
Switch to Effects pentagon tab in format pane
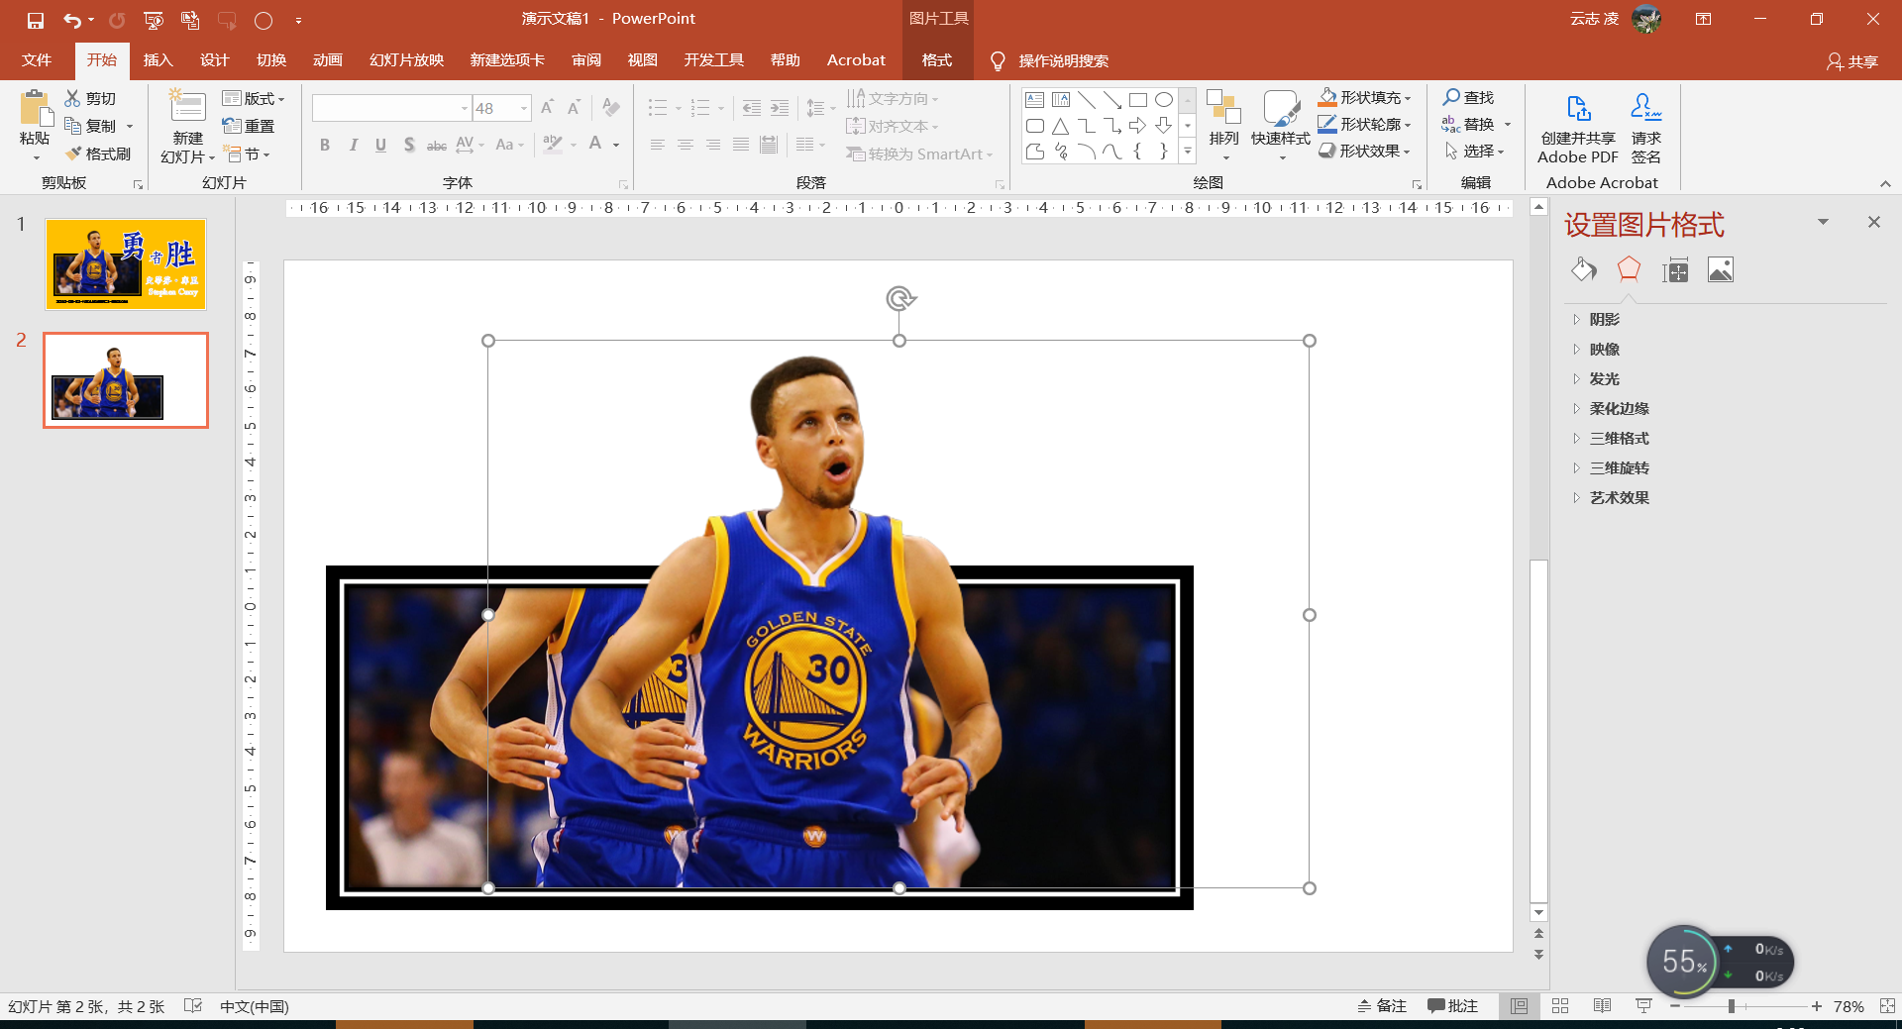tap(1629, 269)
